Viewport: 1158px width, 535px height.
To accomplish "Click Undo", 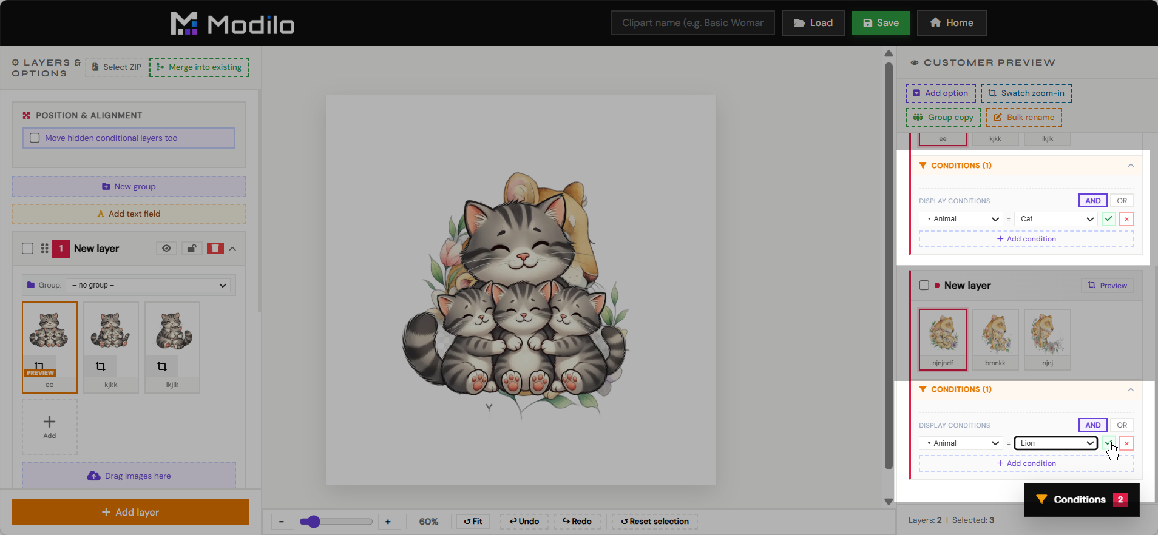I will pyautogui.click(x=524, y=522).
